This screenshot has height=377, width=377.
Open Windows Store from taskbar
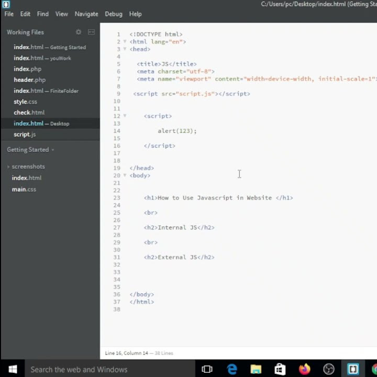coord(280,369)
